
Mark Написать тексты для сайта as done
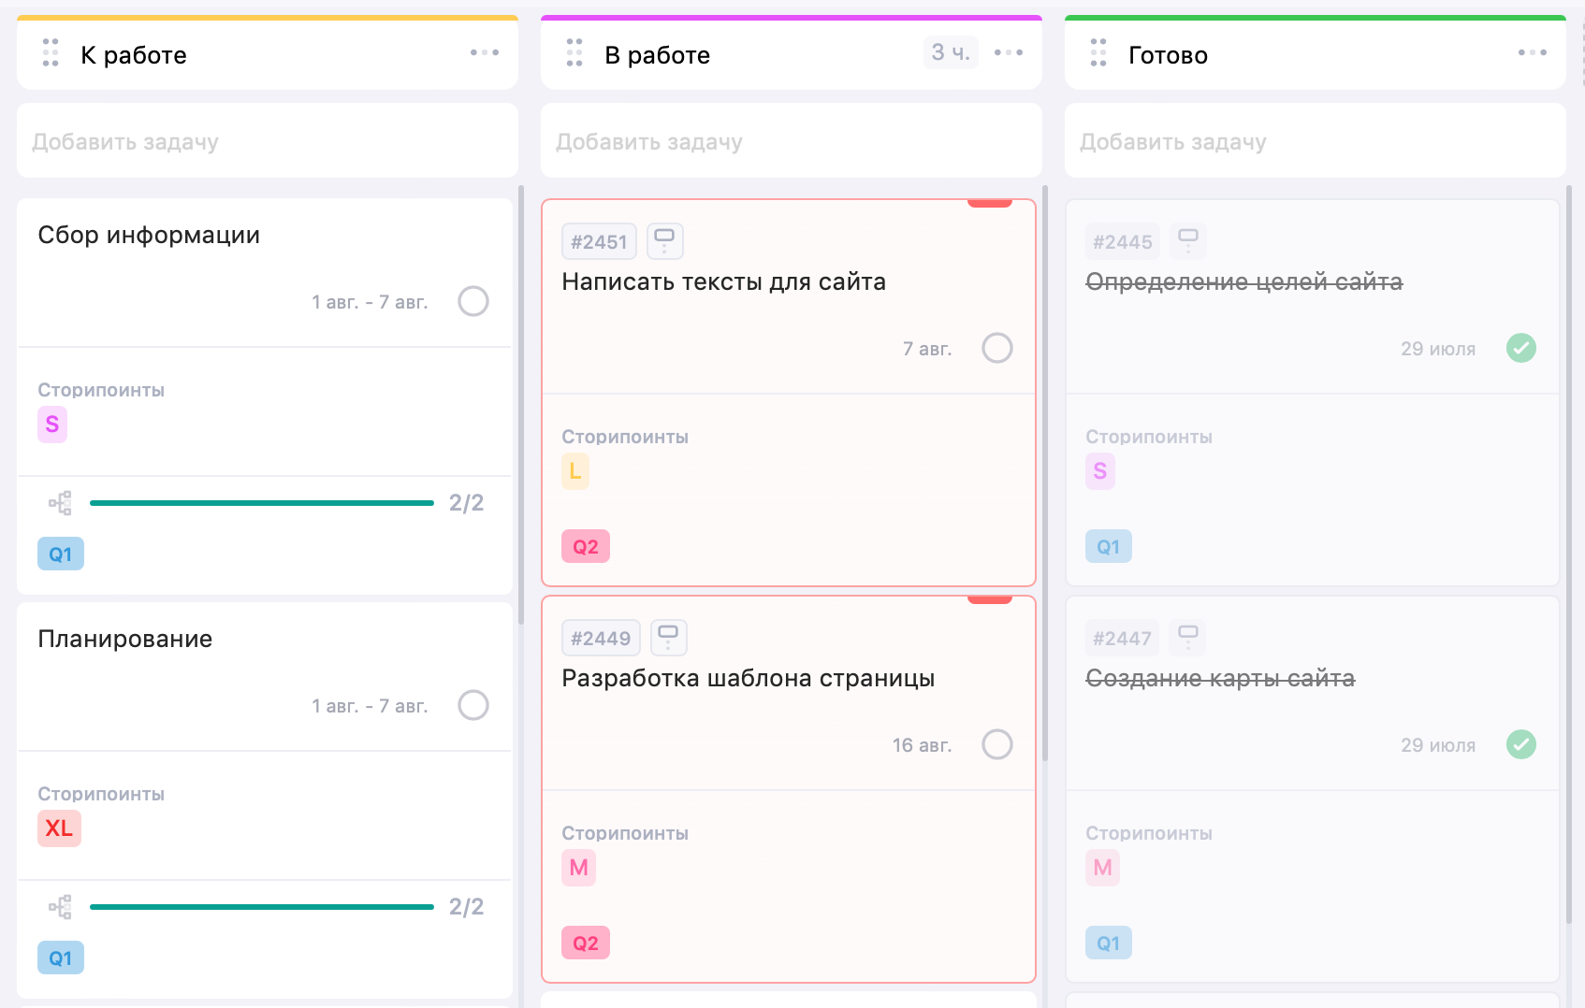click(997, 348)
